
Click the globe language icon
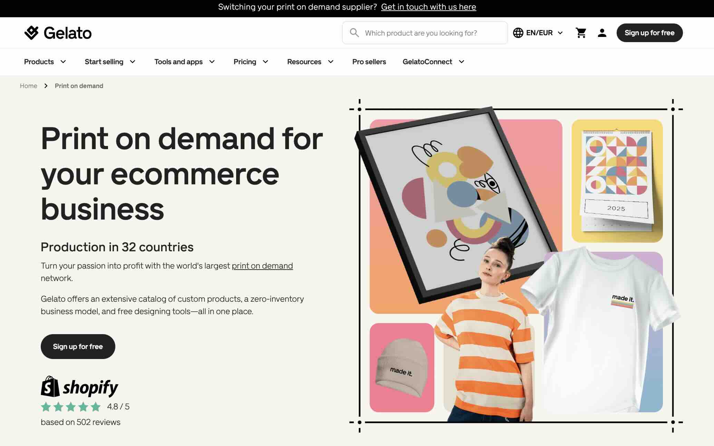518,33
